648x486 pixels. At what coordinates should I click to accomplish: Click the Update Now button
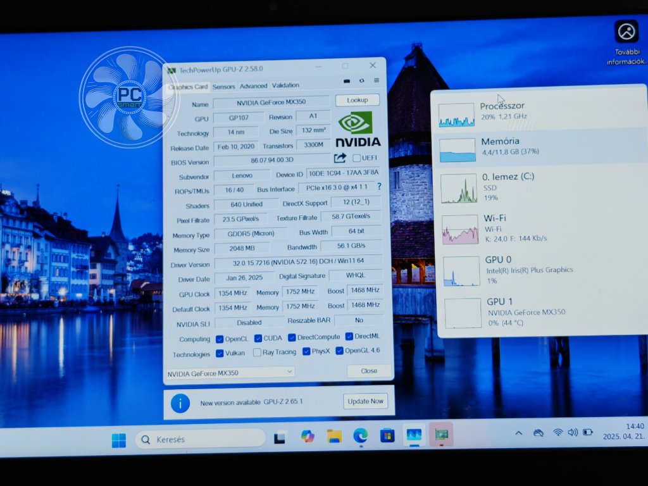tap(365, 401)
